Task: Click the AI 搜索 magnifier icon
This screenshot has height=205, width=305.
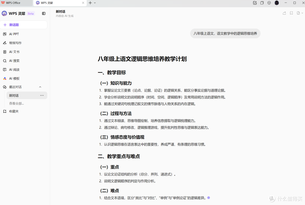Action: (x=5, y=61)
